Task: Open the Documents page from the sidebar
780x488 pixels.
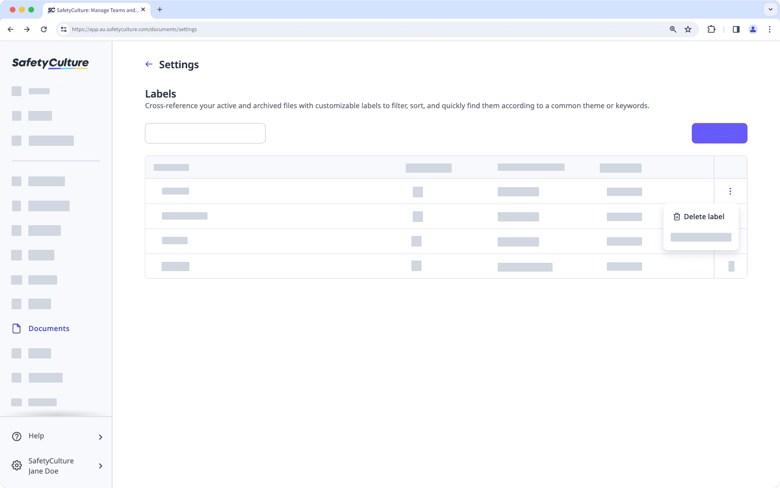Action: [x=49, y=328]
